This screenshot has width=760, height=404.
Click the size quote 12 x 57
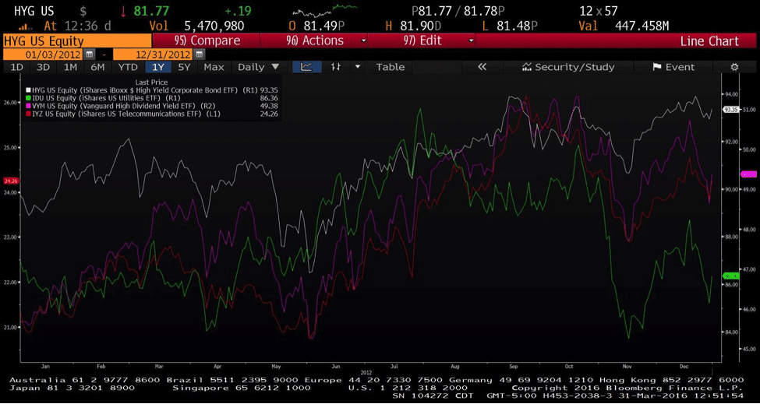pos(600,11)
